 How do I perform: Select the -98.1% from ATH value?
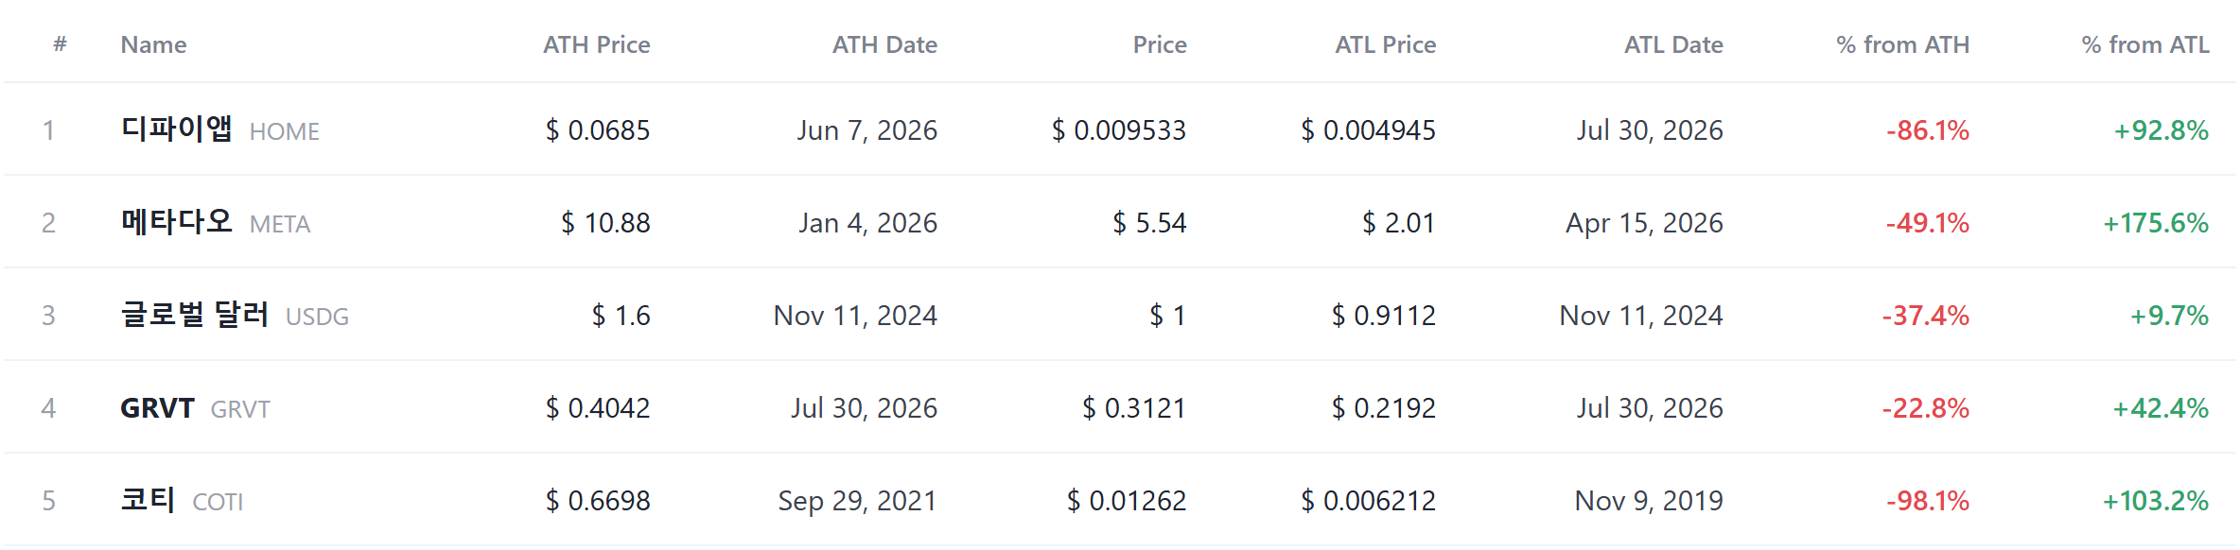(x=1928, y=500)
